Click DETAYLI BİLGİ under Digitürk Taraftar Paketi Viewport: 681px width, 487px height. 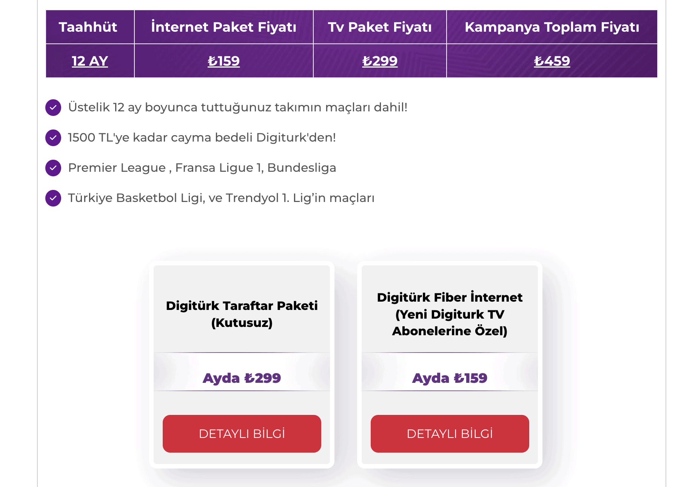242,433
